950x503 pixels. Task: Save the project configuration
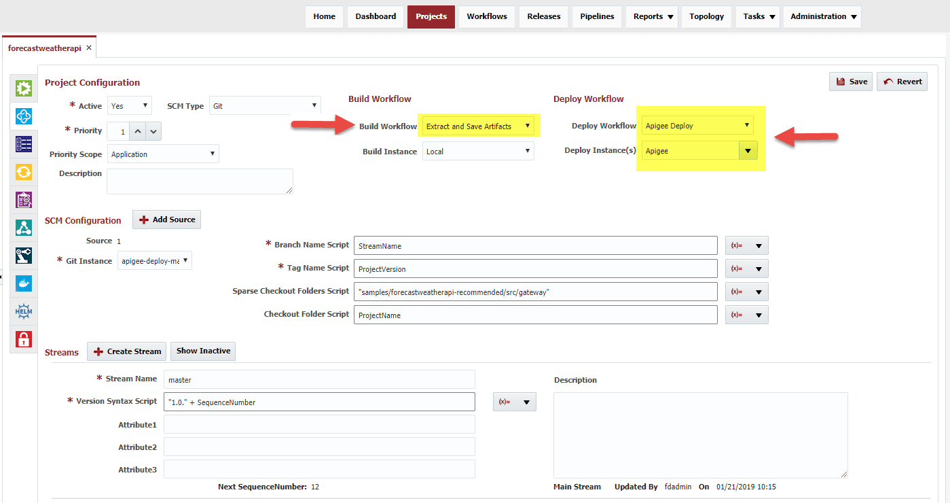coord(851,82)
